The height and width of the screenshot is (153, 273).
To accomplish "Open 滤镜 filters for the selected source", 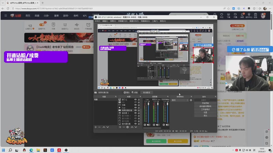I will [x=134, y=92].
